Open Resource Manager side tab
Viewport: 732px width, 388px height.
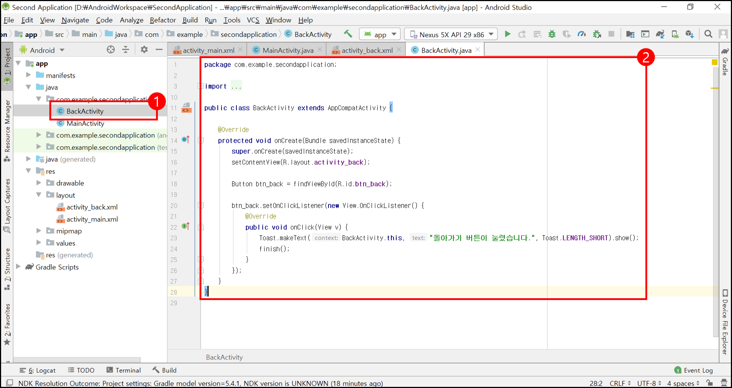pos(7,131)
